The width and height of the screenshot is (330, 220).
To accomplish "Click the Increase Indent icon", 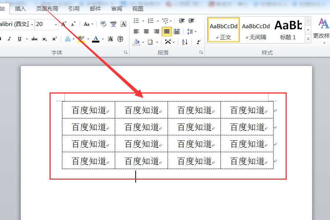I will point(191,21).
